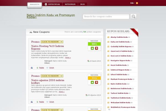Screen dimensions: 166x111
Task: Click Paylaş under Natro Hosting coupon
Action: pyautogui.click(x=41, y=68)
